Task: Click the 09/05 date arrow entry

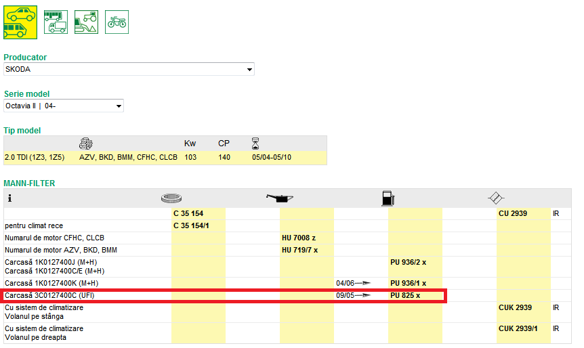Action: pos(354,295)
